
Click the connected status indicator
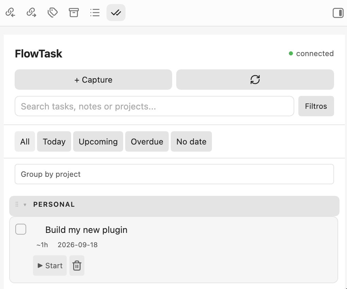(311, 53)
